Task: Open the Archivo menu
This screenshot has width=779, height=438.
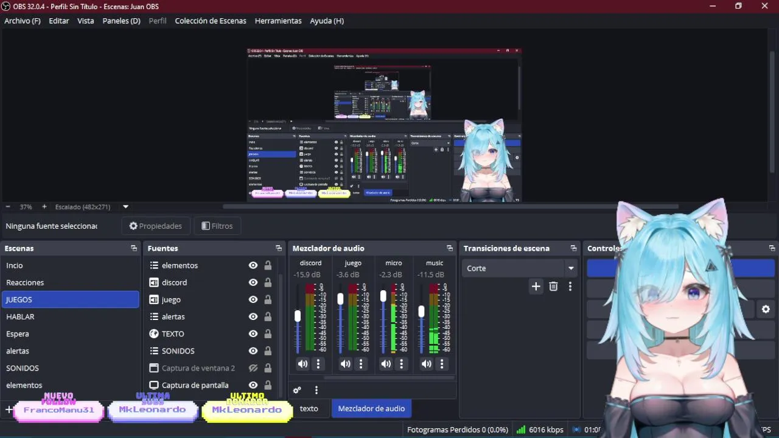Action: [23, 21]
